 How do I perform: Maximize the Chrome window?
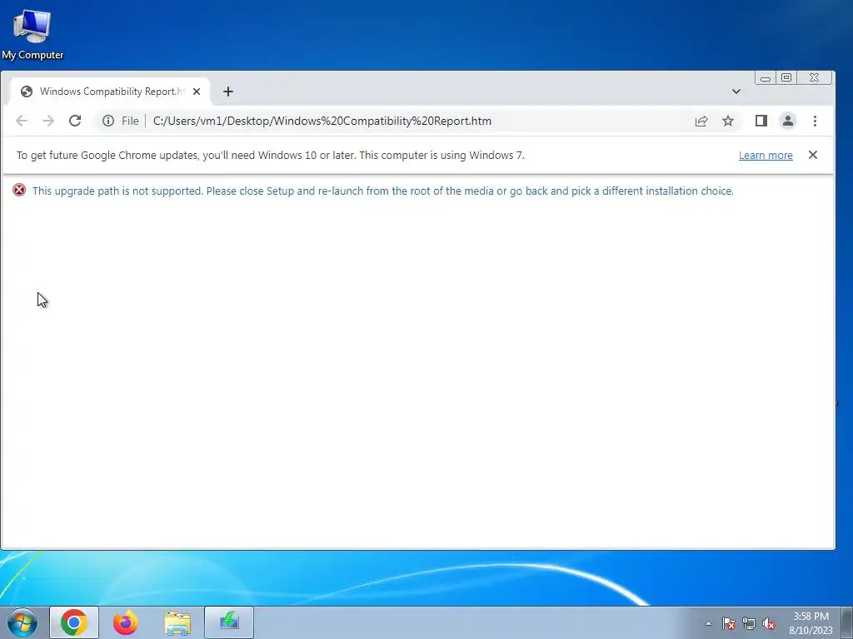coord(786,77)
